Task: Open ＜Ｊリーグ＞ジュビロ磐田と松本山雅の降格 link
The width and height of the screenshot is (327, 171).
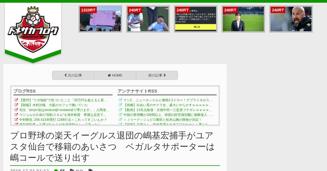Action: click(162, 120)
